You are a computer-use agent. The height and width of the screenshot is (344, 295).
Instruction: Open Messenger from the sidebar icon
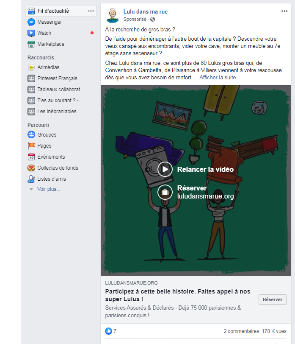[31, 22]
